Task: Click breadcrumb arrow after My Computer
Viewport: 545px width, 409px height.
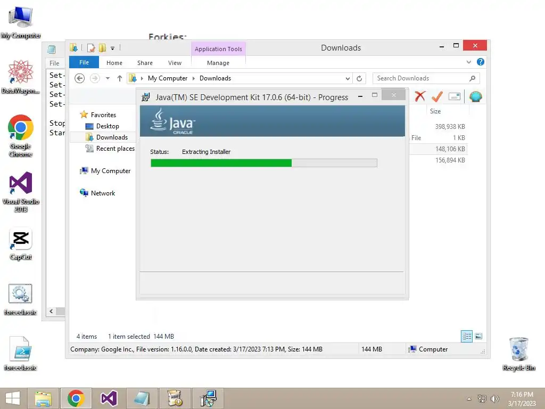Action: [194, 79]
